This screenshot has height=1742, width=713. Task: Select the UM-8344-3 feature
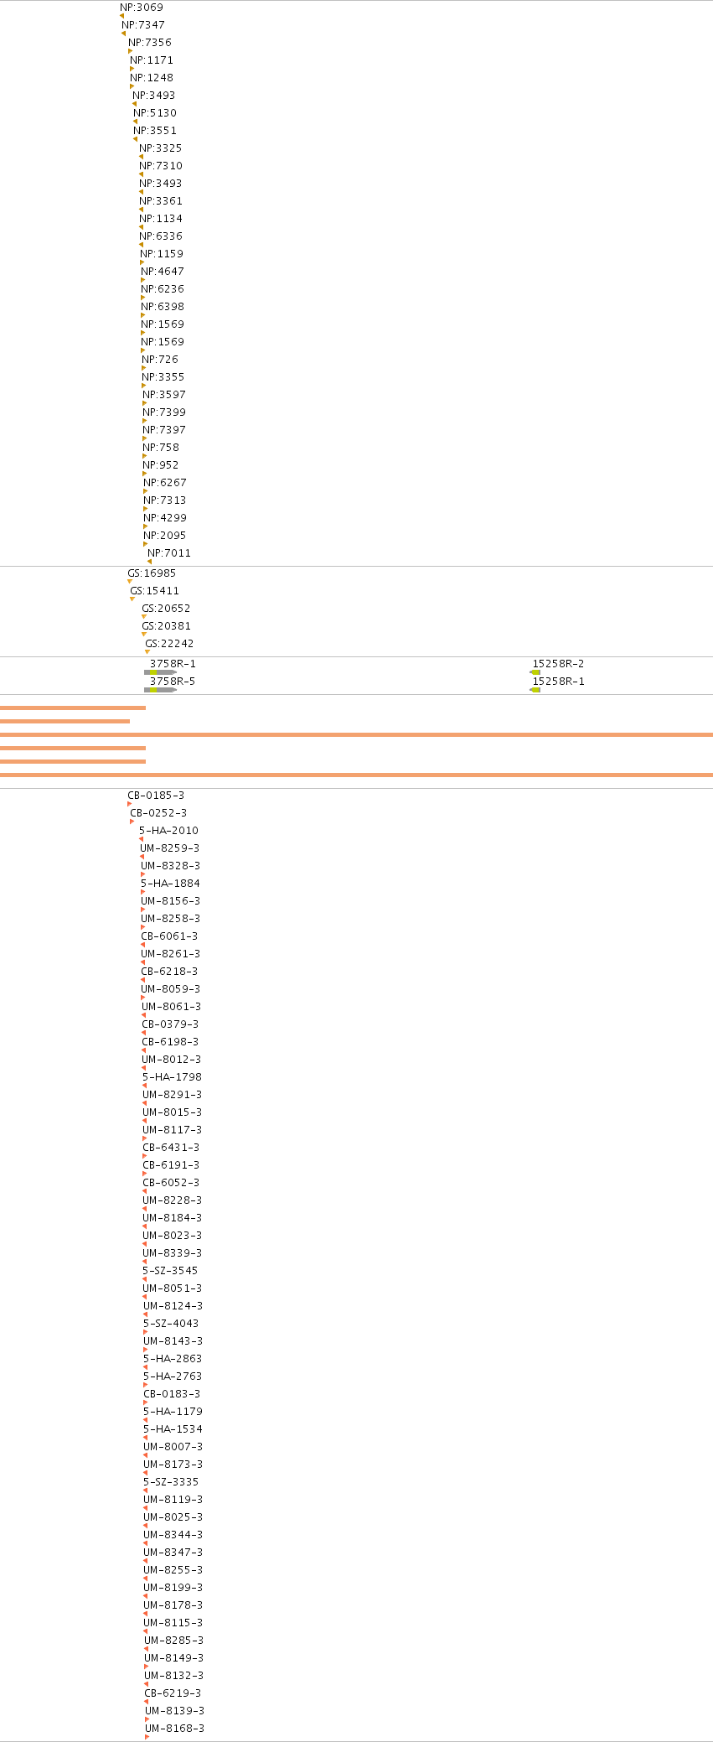coord(173,1535)
